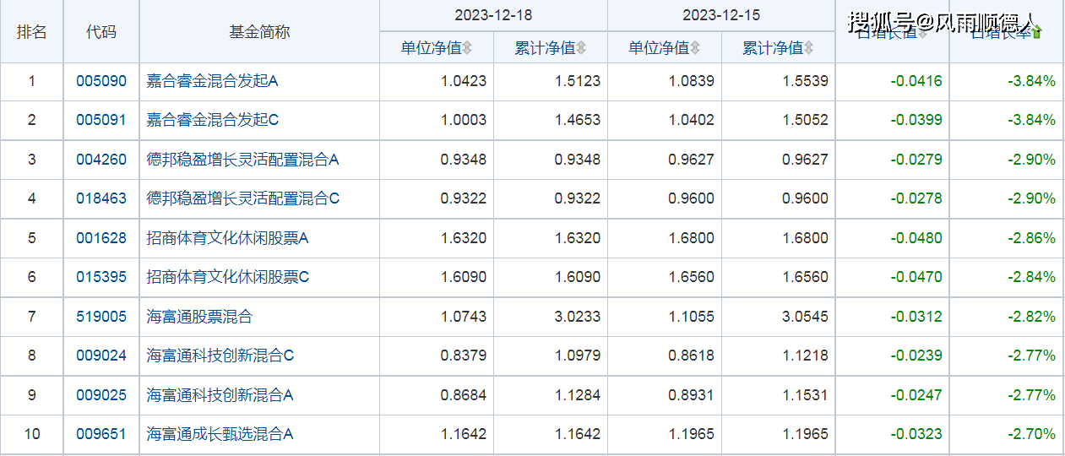The image size is (1065, 456).
Task: Click the 基金简称 column header
Action: tap(259, 32)
